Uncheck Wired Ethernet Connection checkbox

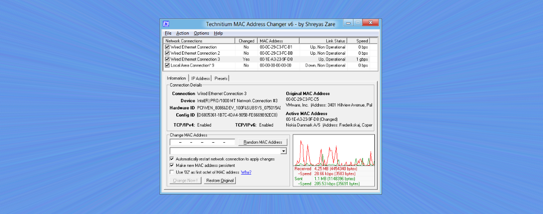[x=167, y=47]
